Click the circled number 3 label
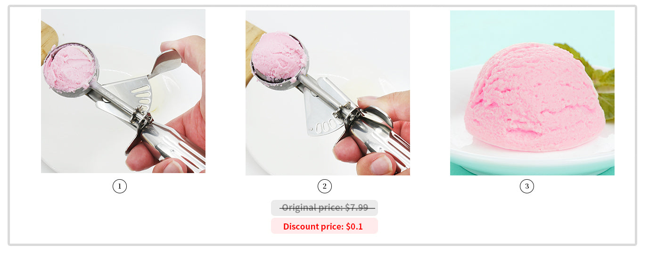This screenshot has width=649, height=254. pyautogui.click(x=527, y=187)
